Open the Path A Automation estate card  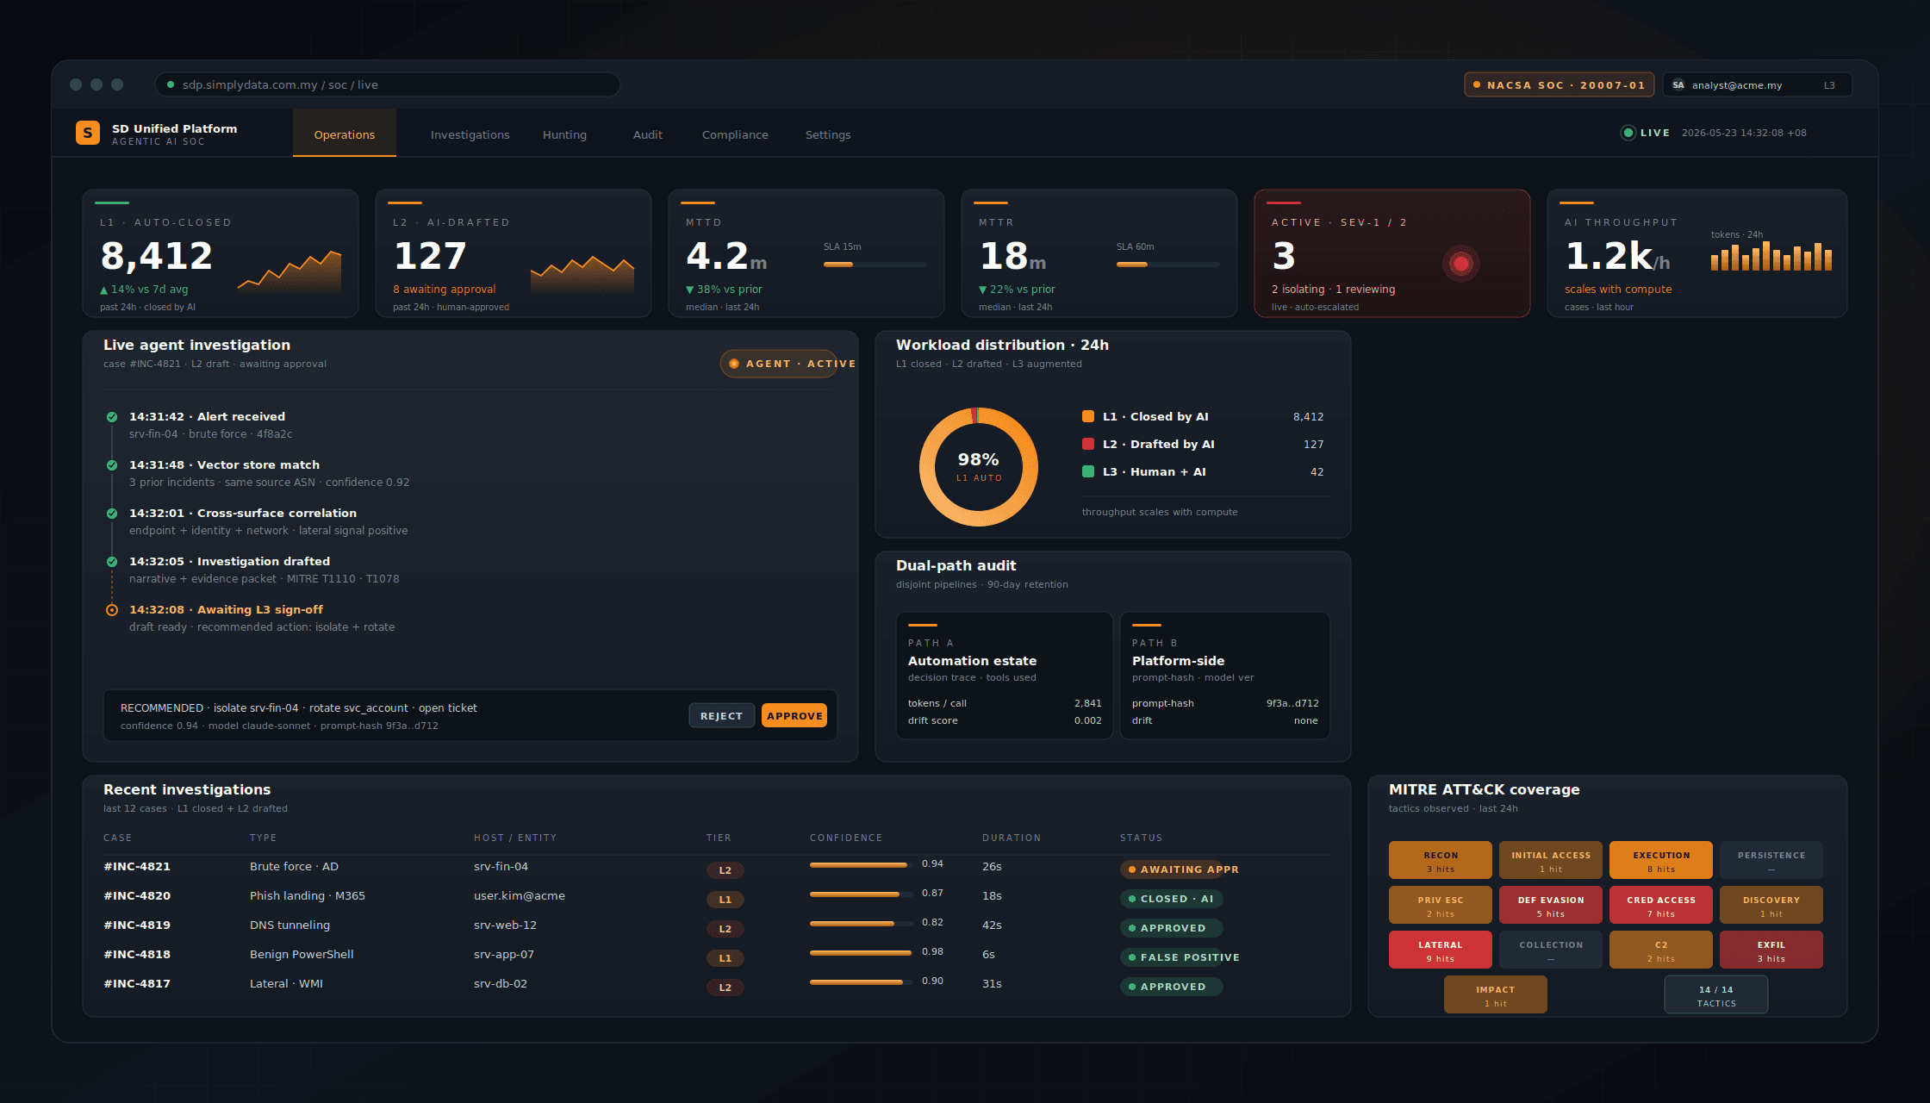point(1005,676)
